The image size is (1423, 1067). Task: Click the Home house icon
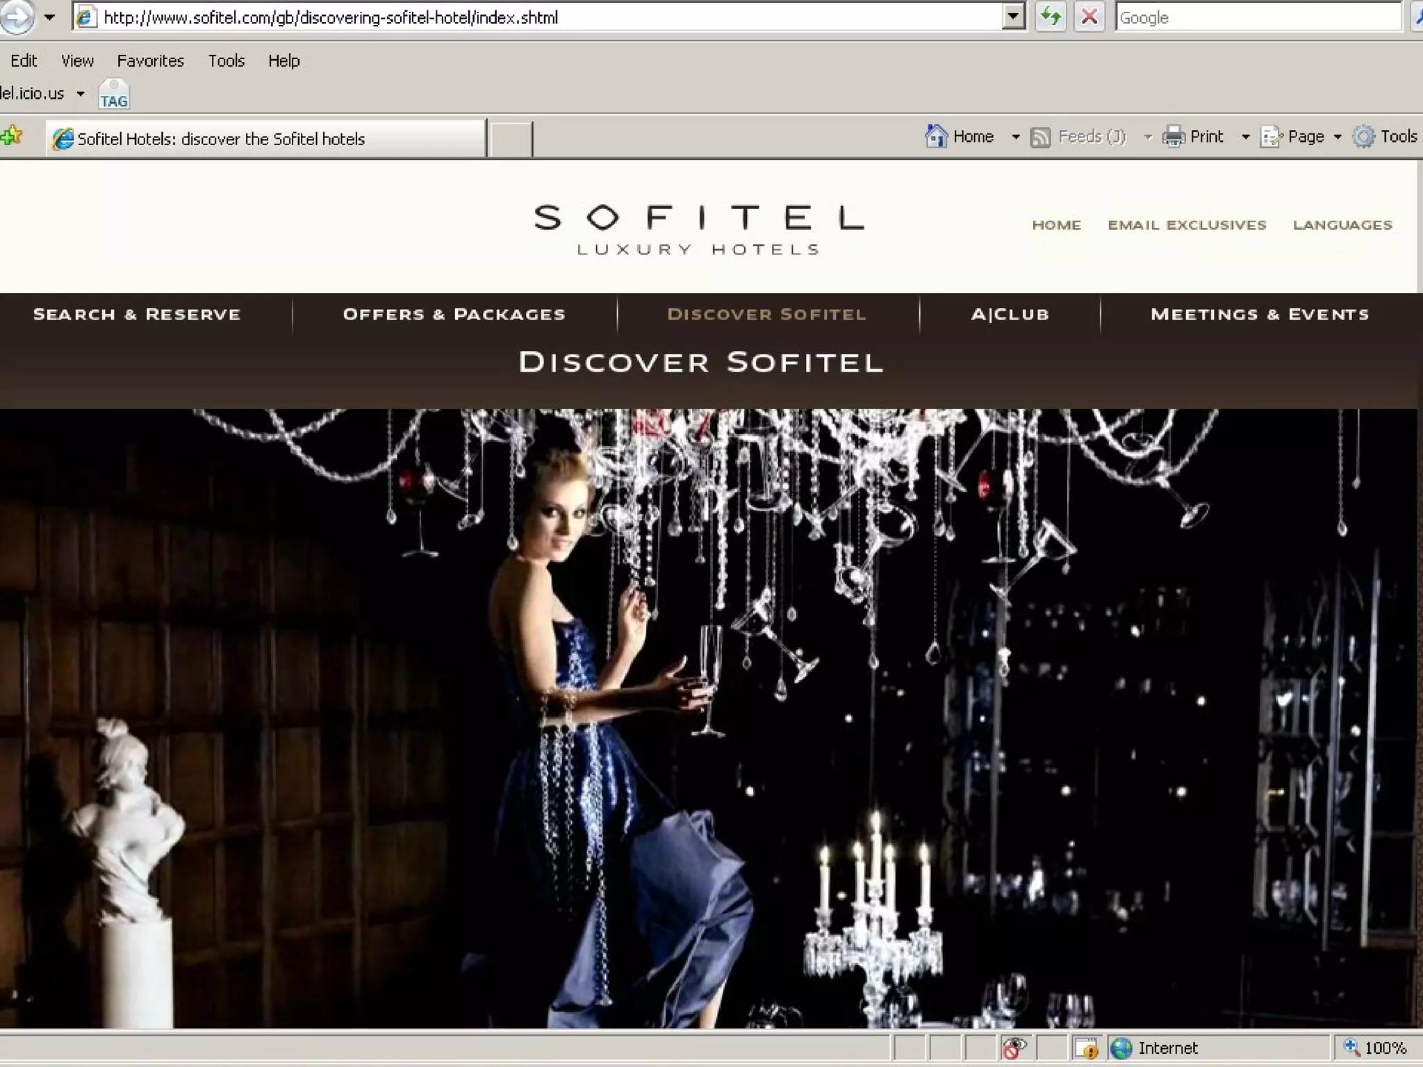tap(937, 136)
